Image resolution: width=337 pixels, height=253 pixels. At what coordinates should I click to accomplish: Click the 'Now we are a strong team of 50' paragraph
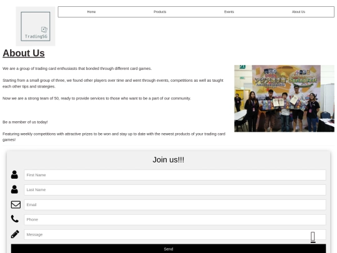coord(97,98)
